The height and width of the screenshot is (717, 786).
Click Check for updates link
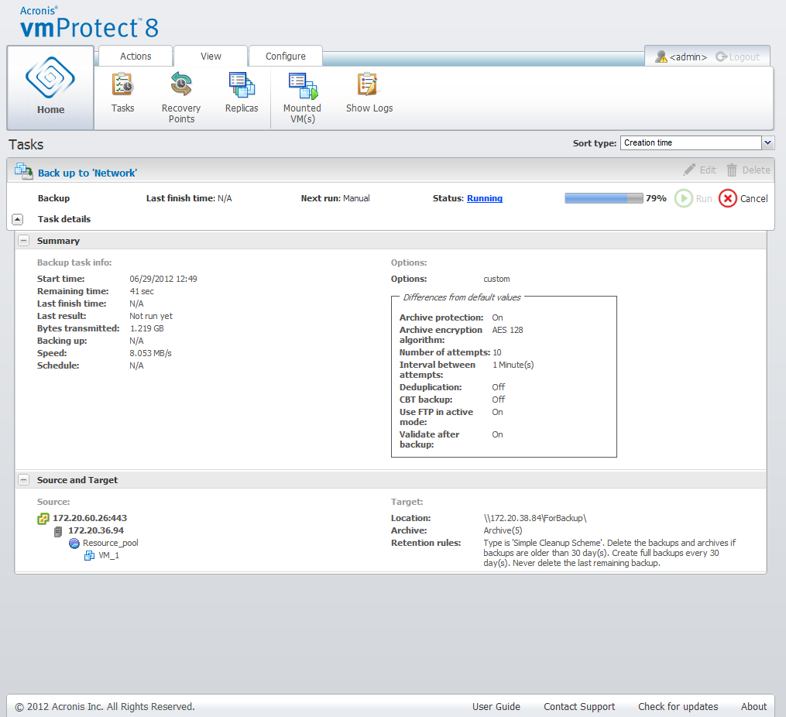pyautogui.click(x=678, y=706)
